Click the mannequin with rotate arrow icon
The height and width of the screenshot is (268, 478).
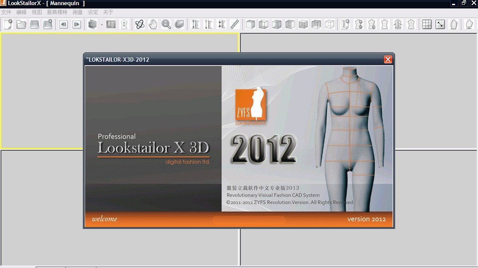click(x=372, y=24)
